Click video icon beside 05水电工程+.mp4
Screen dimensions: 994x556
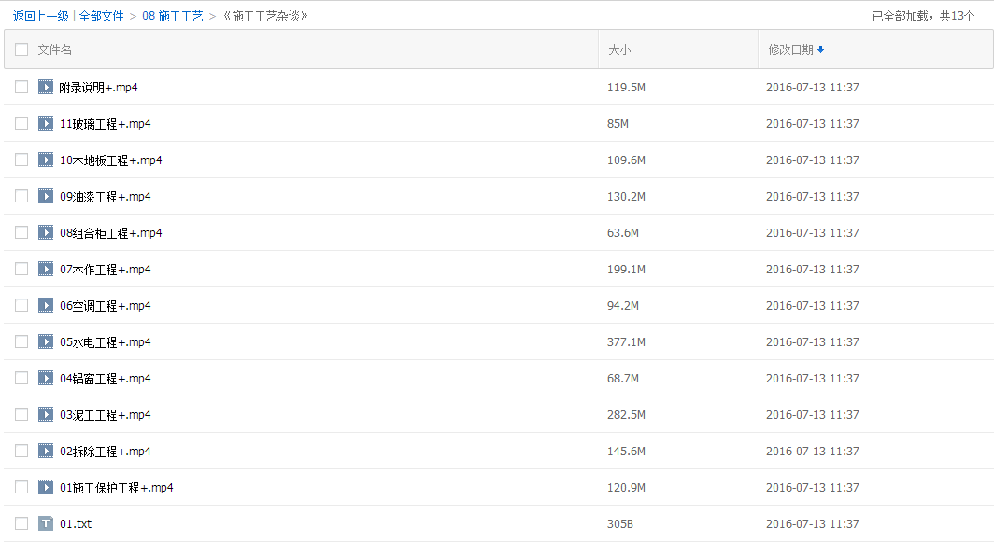[x=46, y=342]
